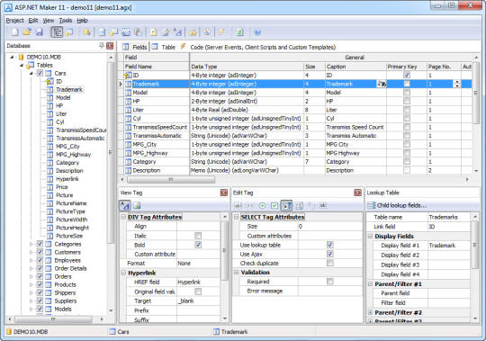
Task: Collapse the Hyperlink property group
Action: [123, 273]
